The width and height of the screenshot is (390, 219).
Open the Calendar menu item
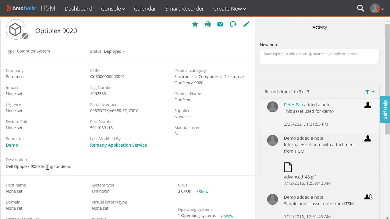pyautogui.click(x=145, y=9)
